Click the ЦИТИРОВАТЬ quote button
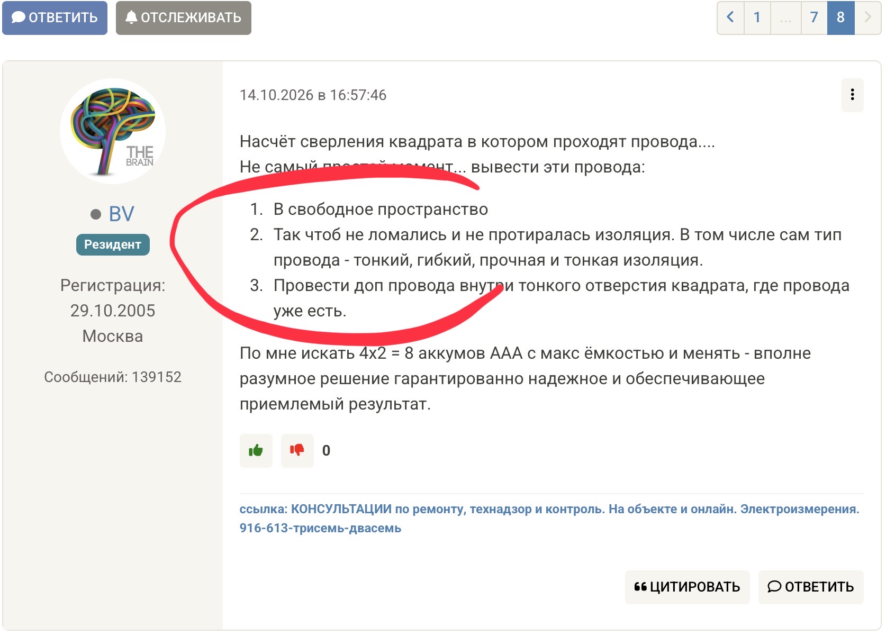 coord(687,587)
